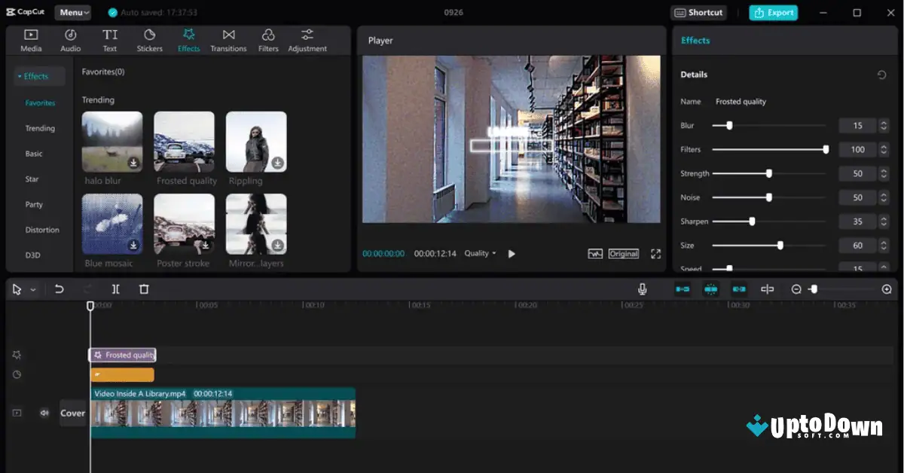Open the Shortcut settings

tap(699, 12)
